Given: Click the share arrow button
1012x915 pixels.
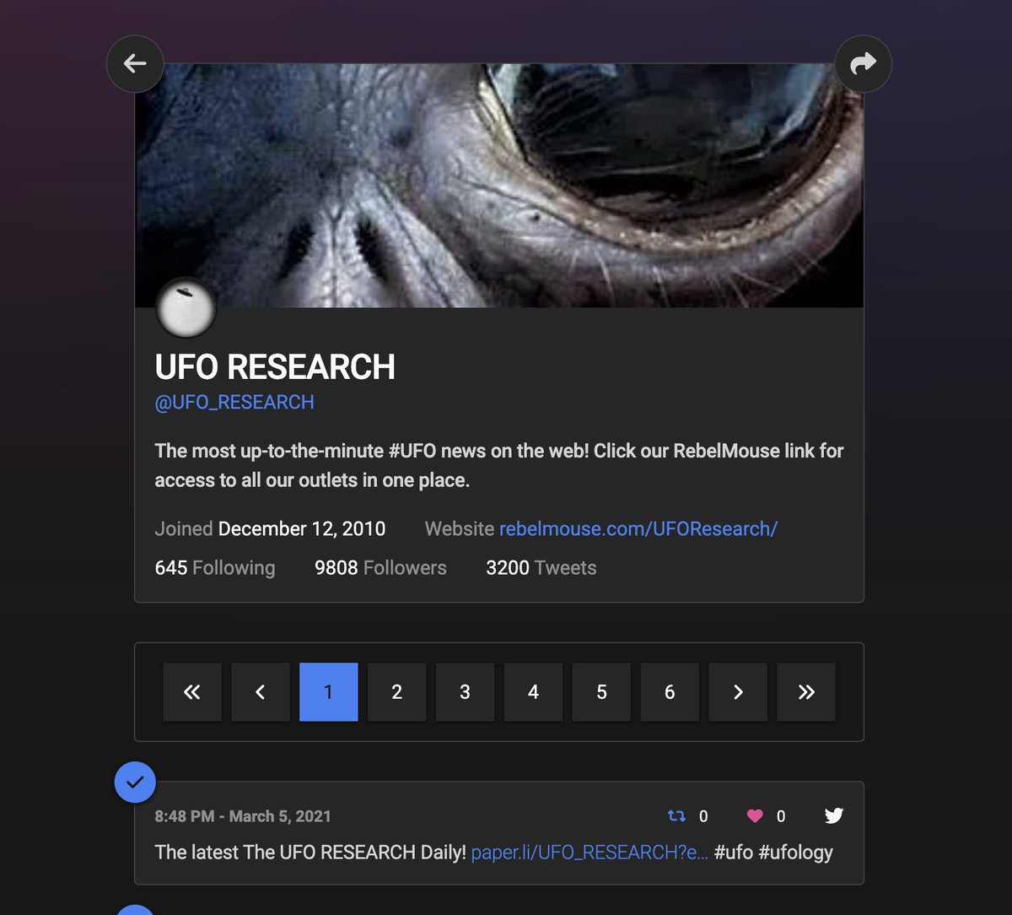Looking at the screenshot, I should (x=863, y=63).
